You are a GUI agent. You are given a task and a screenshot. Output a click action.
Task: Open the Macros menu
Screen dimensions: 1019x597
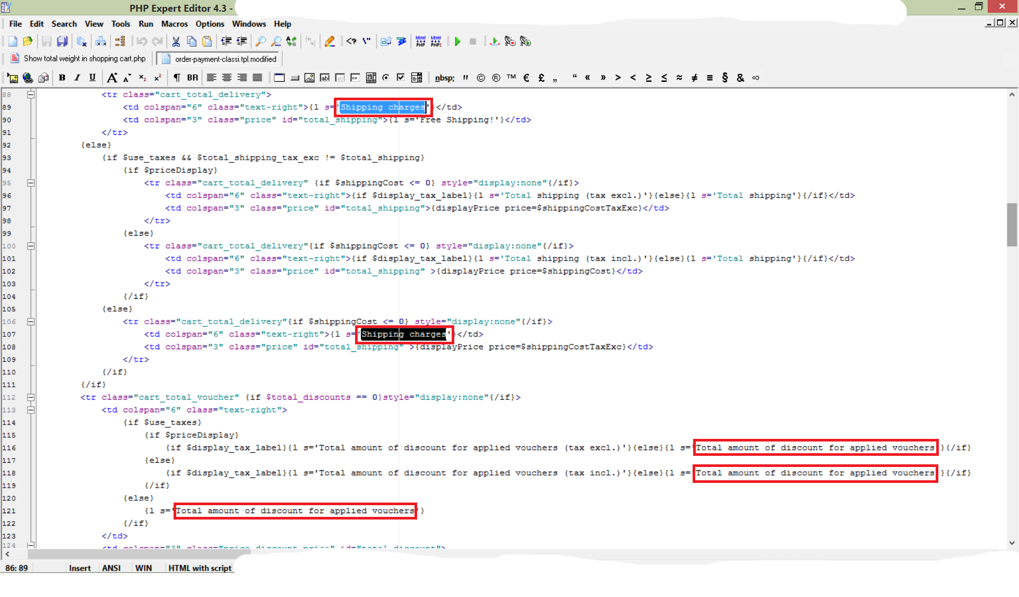(174, 24)
